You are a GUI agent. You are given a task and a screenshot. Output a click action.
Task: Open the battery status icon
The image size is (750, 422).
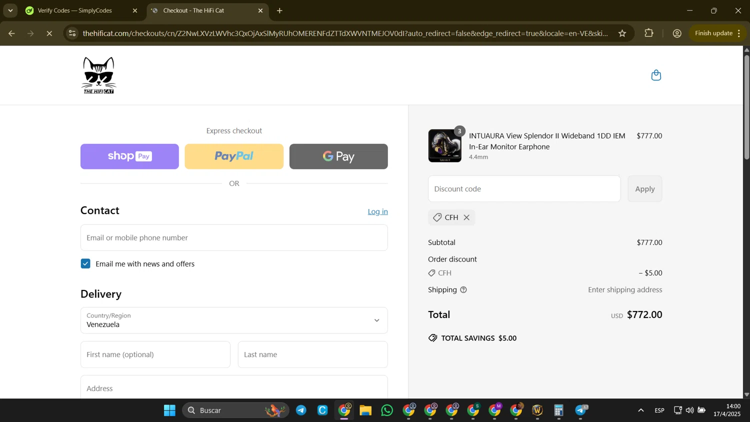pos(701,410)
